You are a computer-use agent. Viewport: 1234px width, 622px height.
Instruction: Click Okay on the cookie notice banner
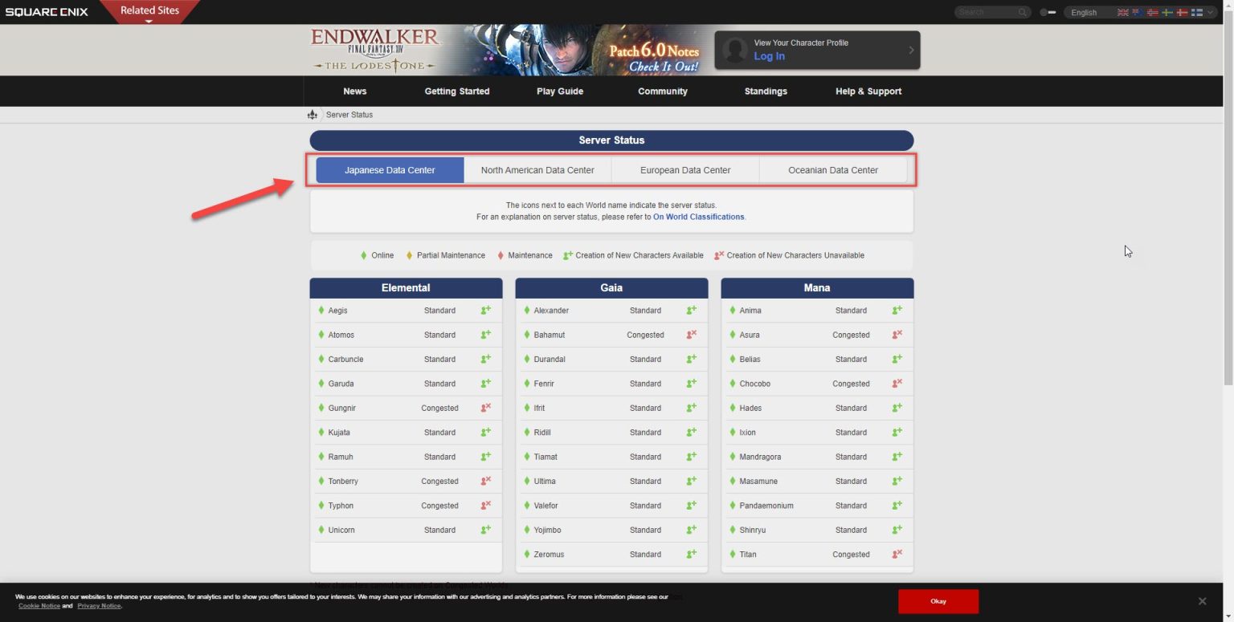click(938, 600)
